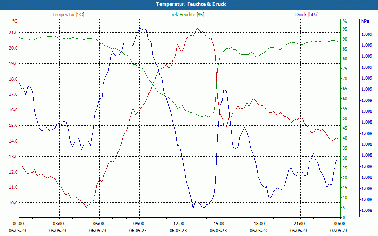
Task: Click the '30' humidity axis value
Action: [x=345, y=158]
